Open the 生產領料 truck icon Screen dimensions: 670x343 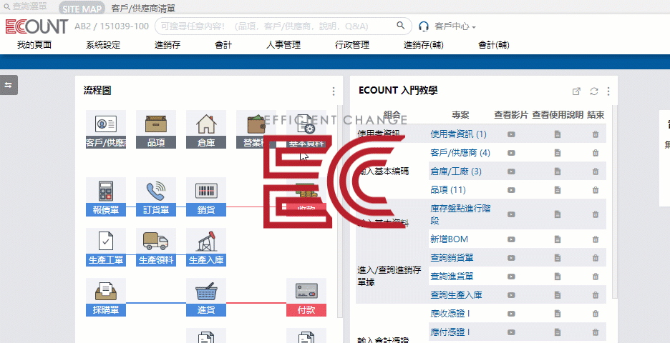(156, 247)
